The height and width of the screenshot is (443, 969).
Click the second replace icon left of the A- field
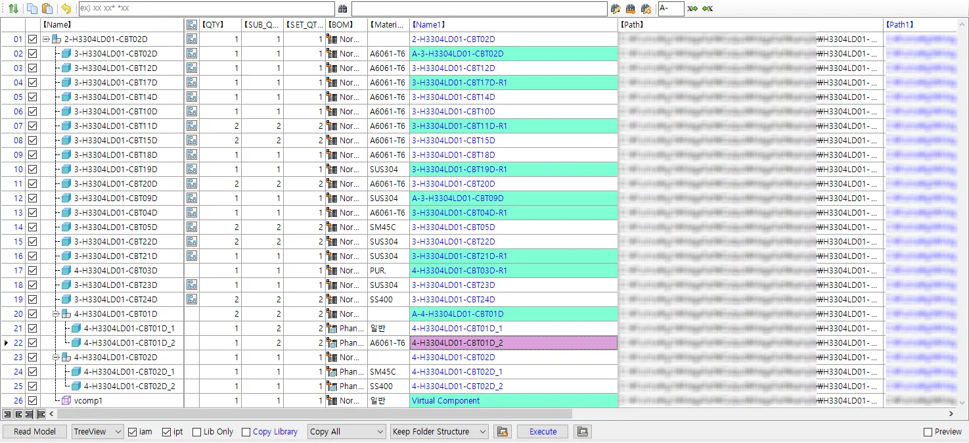pos(631,9)
